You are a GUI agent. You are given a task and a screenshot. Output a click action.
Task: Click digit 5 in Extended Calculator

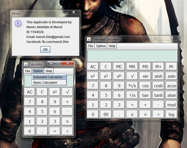click(x=106, y=95)
